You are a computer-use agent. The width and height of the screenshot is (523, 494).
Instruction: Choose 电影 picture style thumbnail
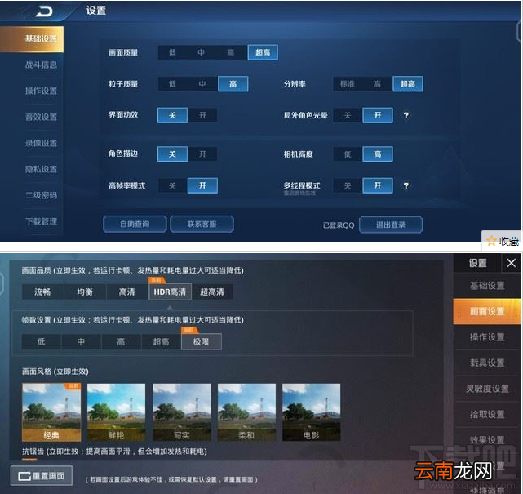point(312,412)
